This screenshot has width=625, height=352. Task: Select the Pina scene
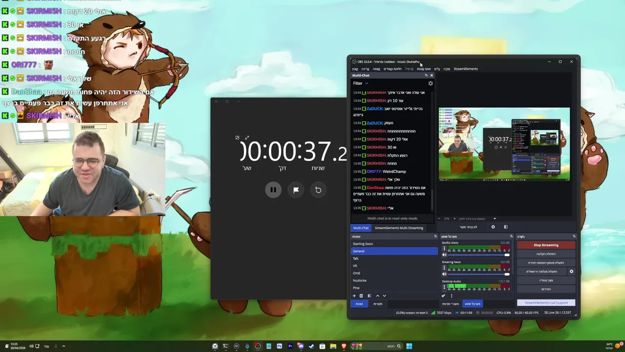395,288
